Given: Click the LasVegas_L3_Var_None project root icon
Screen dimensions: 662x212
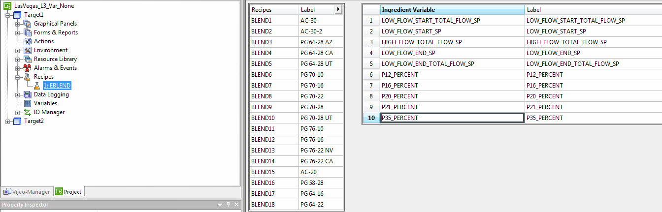Looking at the screenshot, I should [x=8, y=6].
